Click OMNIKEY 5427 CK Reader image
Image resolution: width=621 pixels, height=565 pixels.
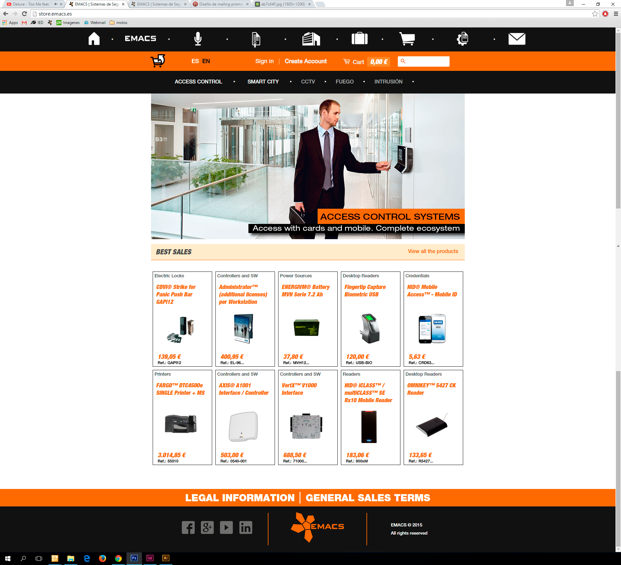pos(432,425)
